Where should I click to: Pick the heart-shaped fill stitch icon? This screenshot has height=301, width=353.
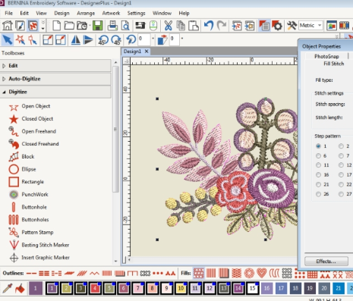click(x=262, y=273)
